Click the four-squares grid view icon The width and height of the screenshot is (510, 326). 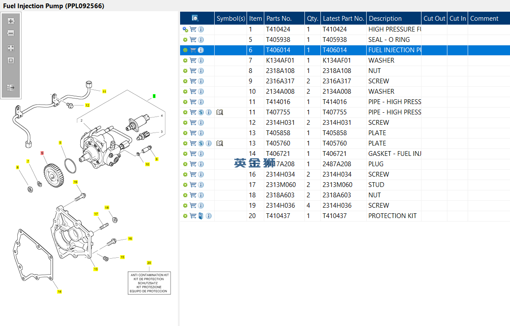pos(11,48)
